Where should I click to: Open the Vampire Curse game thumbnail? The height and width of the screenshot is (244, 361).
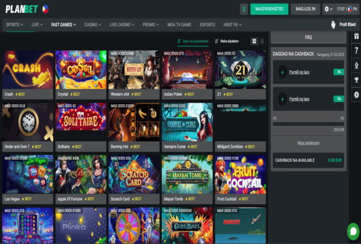[x=187, y=122]
